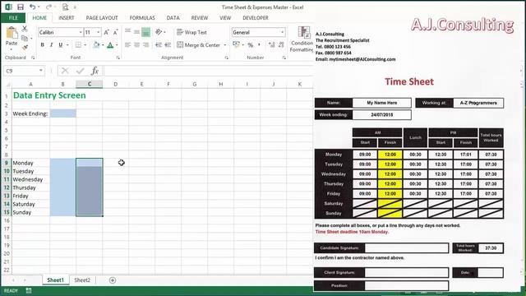The width and height of the screenshot is (526, 296).
Task: Switch to DEVELOPER ribbon tab
Action: (x=256, y=18)
